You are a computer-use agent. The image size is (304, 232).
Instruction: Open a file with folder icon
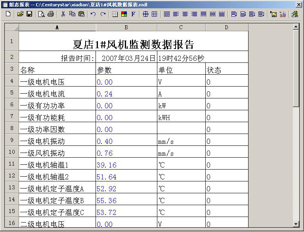coord(20,14)
